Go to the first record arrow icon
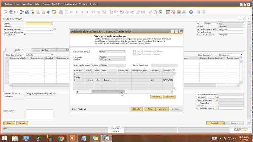The image size is (253, 142). pyautogui.click(x=71, y=12)
